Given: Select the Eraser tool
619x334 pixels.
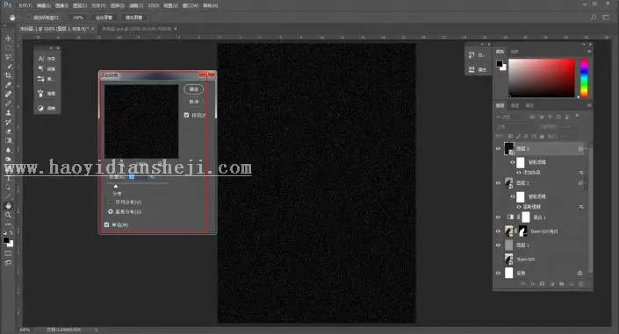Looking at the screenshot, I should pyautogui.click(x=8, y=131).
